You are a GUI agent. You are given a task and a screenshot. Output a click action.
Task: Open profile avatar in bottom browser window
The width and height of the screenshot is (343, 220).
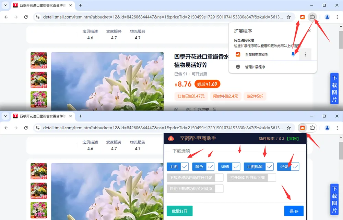[327, 128]
